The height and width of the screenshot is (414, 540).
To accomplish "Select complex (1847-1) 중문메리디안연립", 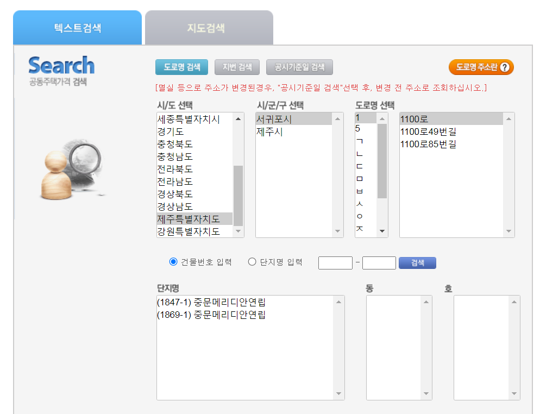I will click(x=245, y=302).
